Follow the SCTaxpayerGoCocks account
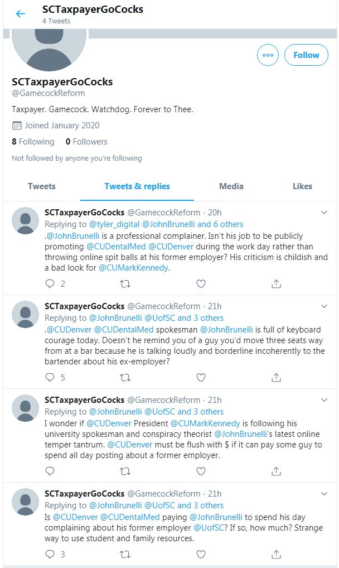Screen dimensions: 339x568 click(x=306, y=55)
